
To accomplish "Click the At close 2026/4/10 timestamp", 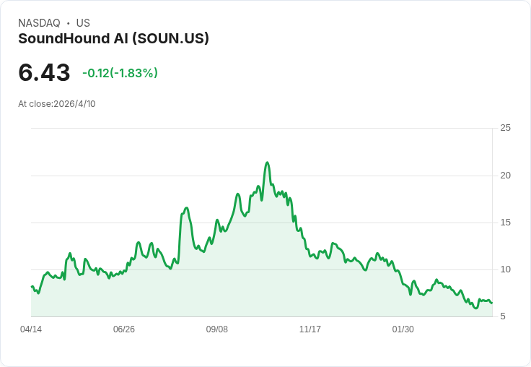I will click(x=57, y=104).
